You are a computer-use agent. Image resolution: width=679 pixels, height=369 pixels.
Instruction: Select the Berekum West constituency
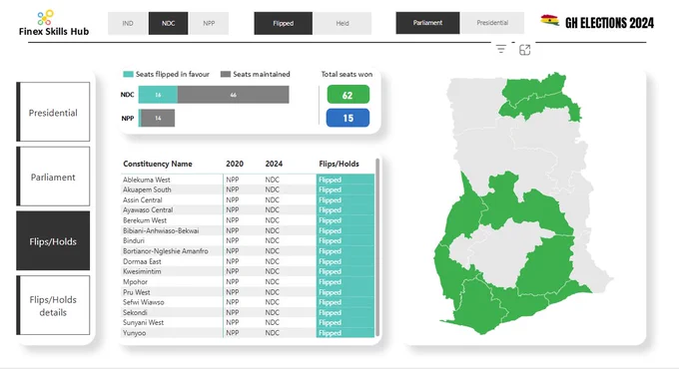point(145,220)
